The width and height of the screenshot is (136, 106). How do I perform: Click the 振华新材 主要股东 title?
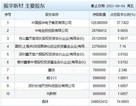tap(24, 6)
